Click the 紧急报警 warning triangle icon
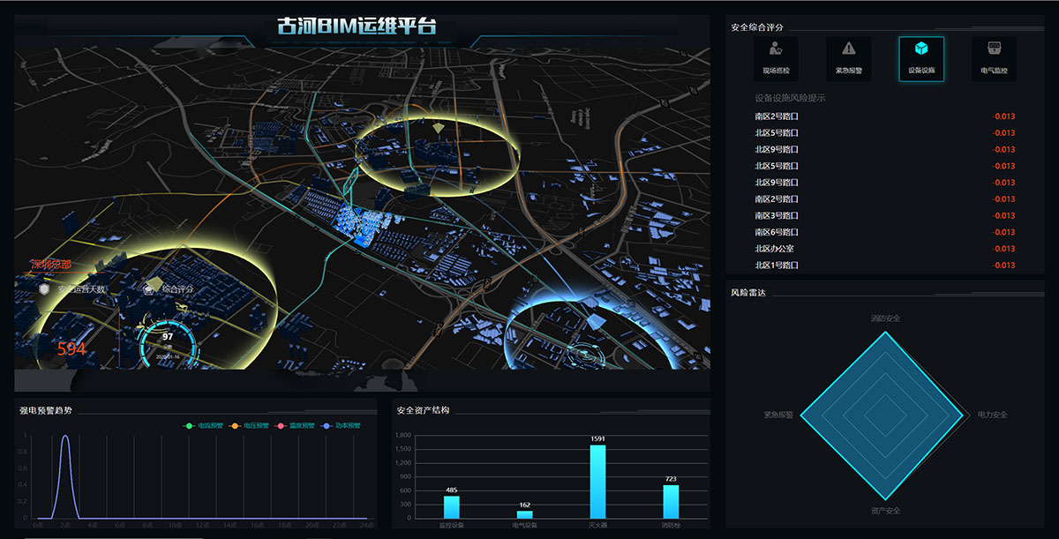 coord(848,51)
